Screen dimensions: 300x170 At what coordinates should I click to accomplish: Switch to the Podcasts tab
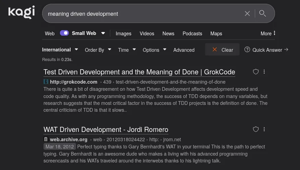(192, 34)
